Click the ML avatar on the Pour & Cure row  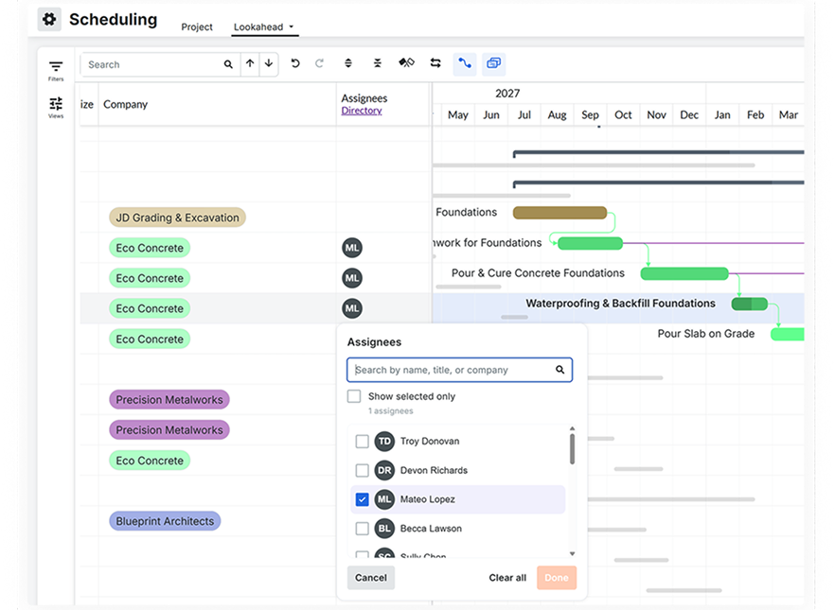[352, 278]
